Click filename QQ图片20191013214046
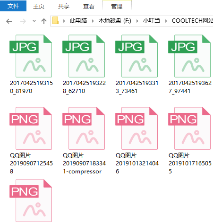Screen dimensions: 213x223 tap(137, 163)
